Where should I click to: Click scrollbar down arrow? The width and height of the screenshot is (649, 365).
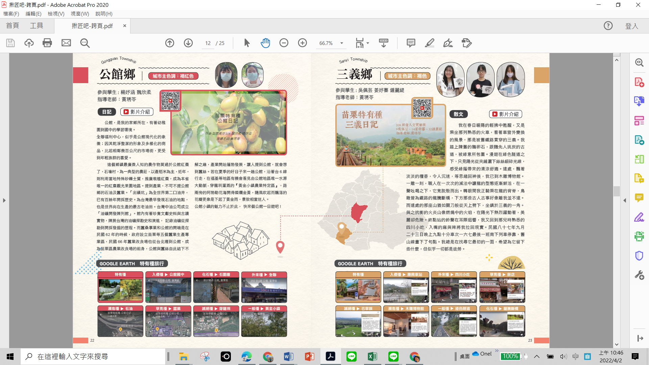pyautogui.click(x=617, y=345)
